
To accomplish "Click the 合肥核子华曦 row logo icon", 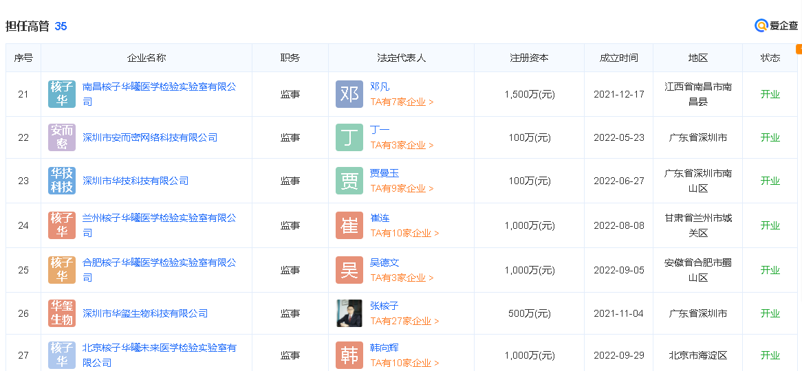I will [62, 270].
